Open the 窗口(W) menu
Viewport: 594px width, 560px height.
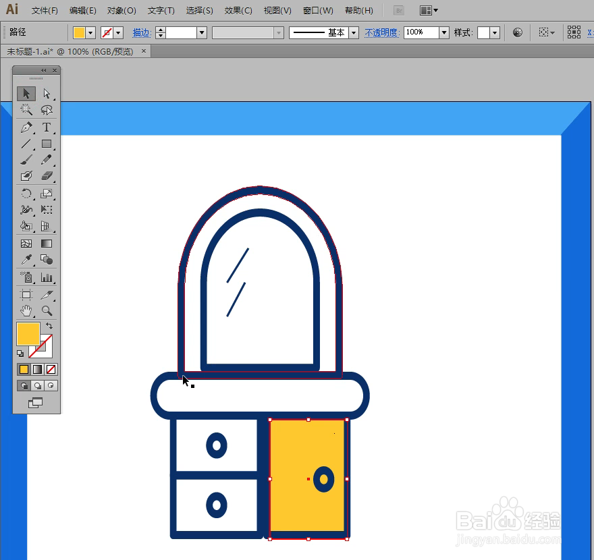pos(318,11)
